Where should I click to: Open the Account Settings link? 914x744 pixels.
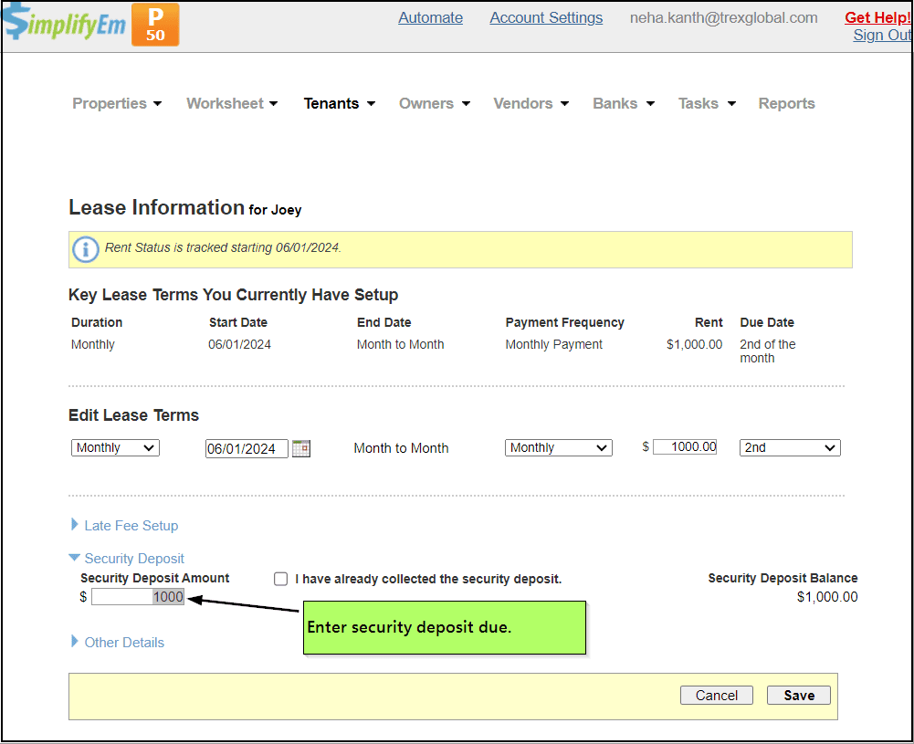click(x=546, y=18)
